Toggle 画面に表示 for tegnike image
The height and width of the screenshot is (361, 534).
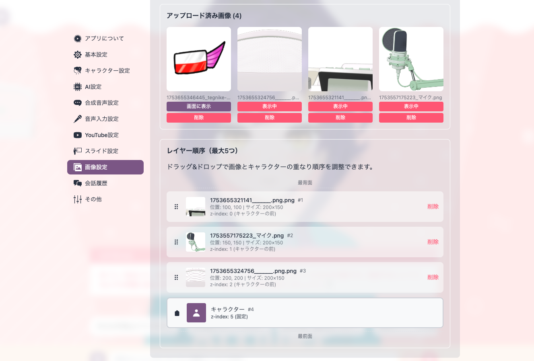pyautogui.click(x=199, y=106)
